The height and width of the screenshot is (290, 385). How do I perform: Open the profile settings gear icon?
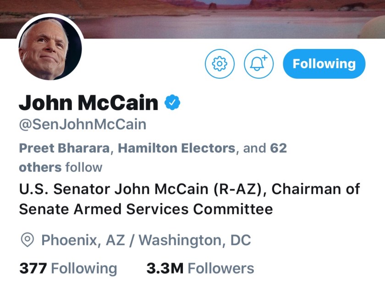pyautogui.click(x=220, y=64)
